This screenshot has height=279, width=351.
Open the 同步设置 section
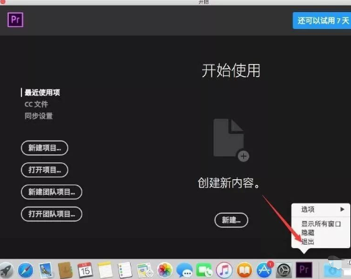38,116
